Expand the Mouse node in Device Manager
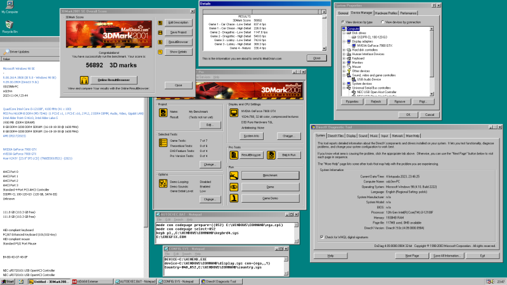The width and height of the screenshot is (507, 285). pos(344,66)
